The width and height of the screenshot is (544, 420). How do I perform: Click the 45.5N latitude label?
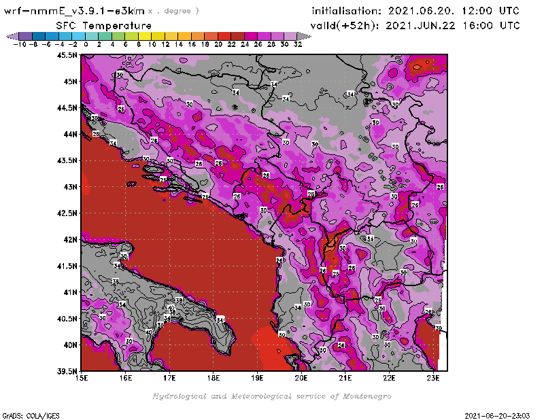click(67, 55)
